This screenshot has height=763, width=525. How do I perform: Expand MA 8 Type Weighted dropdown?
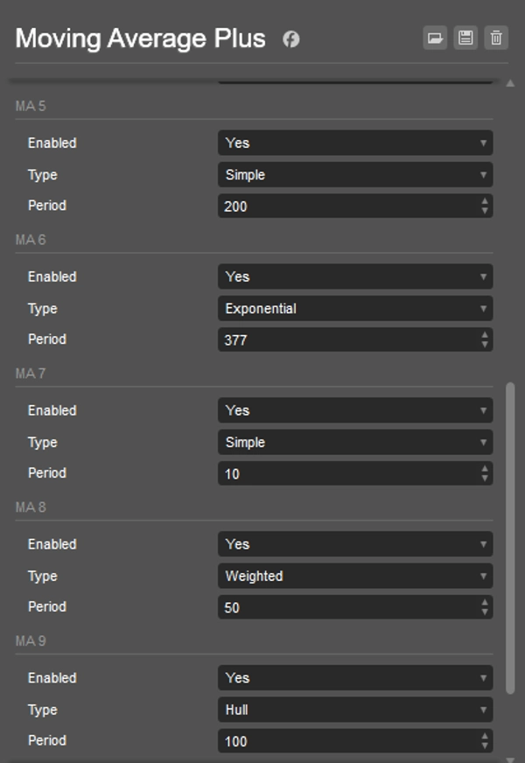point(354,576)
